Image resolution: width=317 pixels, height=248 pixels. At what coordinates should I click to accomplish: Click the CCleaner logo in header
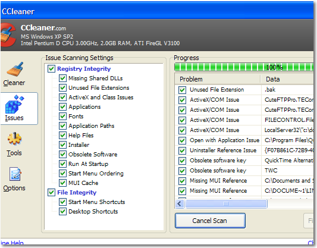pos(8,35)
